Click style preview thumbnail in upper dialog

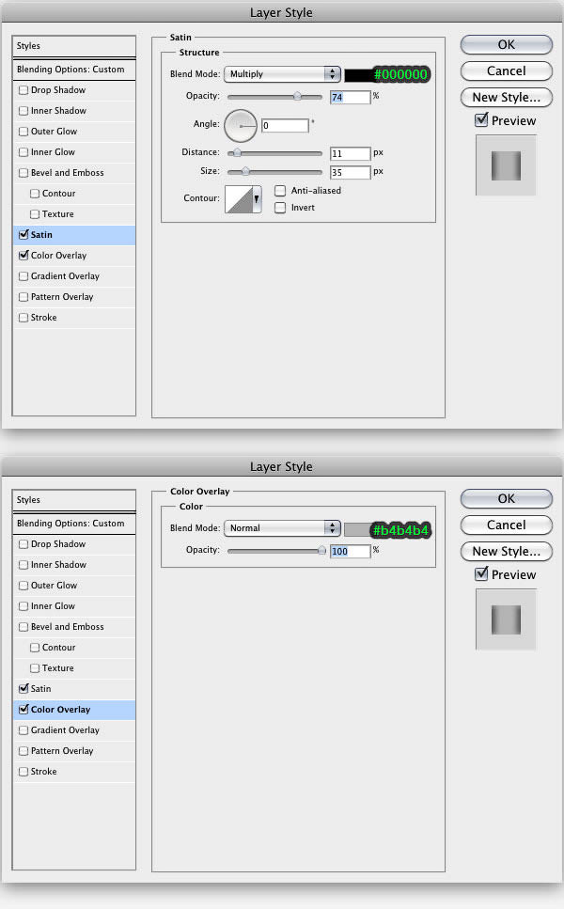click(x=506, y=165)
